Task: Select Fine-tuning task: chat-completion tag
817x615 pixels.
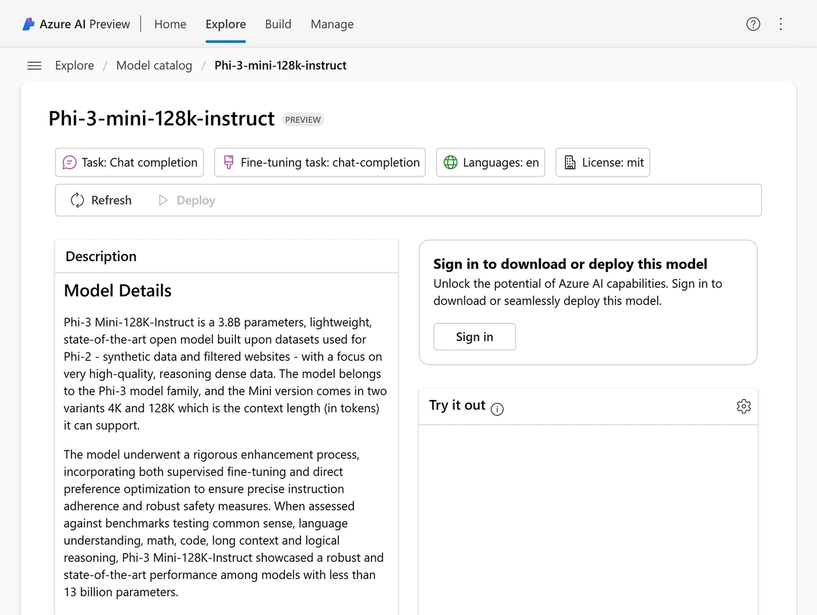Action: (x=320, y=163)
